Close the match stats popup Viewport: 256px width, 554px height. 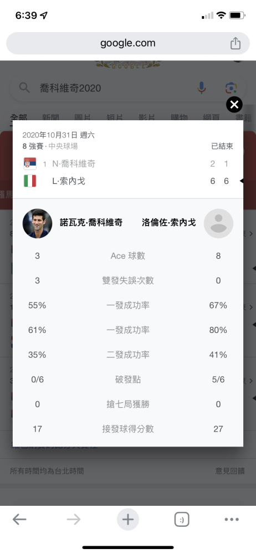click(x=234, y=105)
